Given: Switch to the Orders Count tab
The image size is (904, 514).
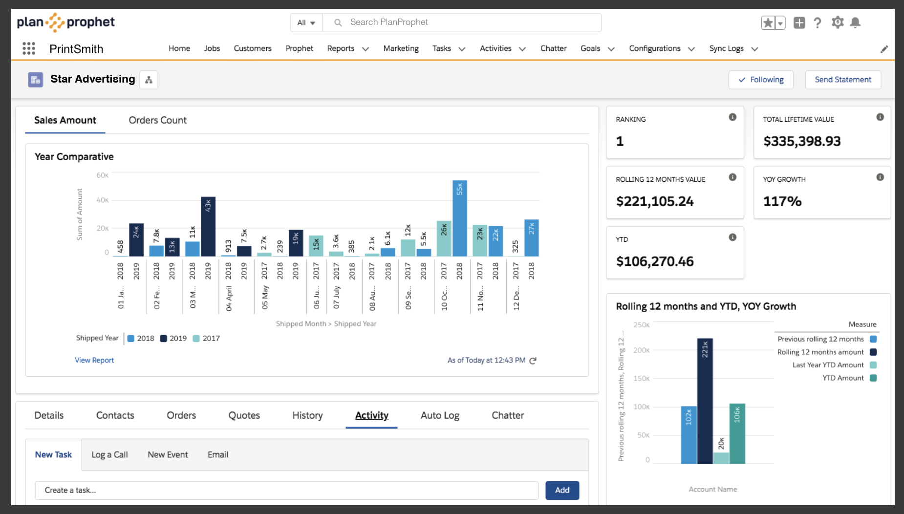Looking at the screenshot, I should click(x=157, y=120).
